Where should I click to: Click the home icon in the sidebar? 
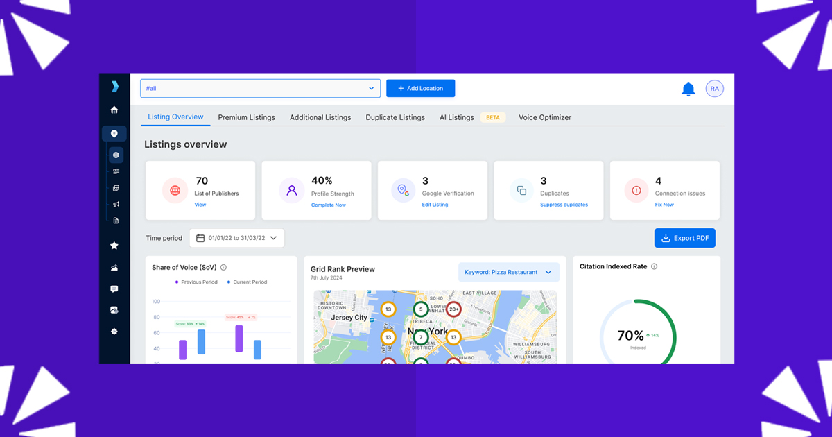(x=114, y=110)
